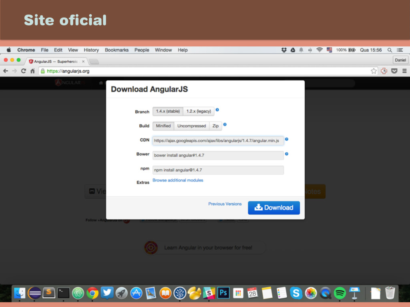The height and width of the screenshot is (307, 410).
Task: Open the Bookmarks menu
Action: tap(117, 50)
